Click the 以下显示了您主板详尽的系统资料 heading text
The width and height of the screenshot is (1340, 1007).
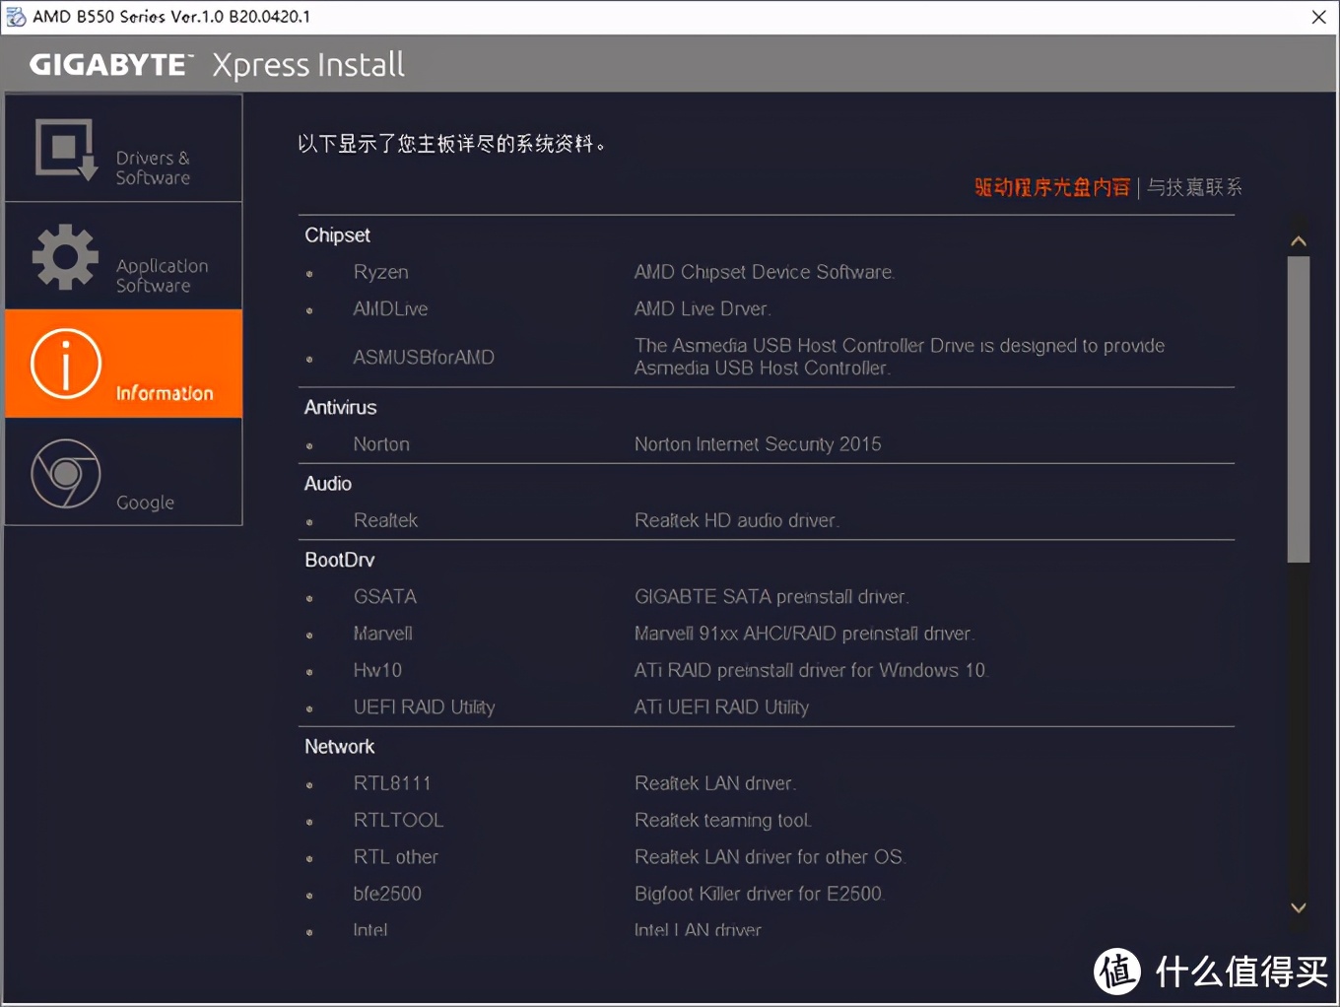pyautogui.click(x=451, y=144)
